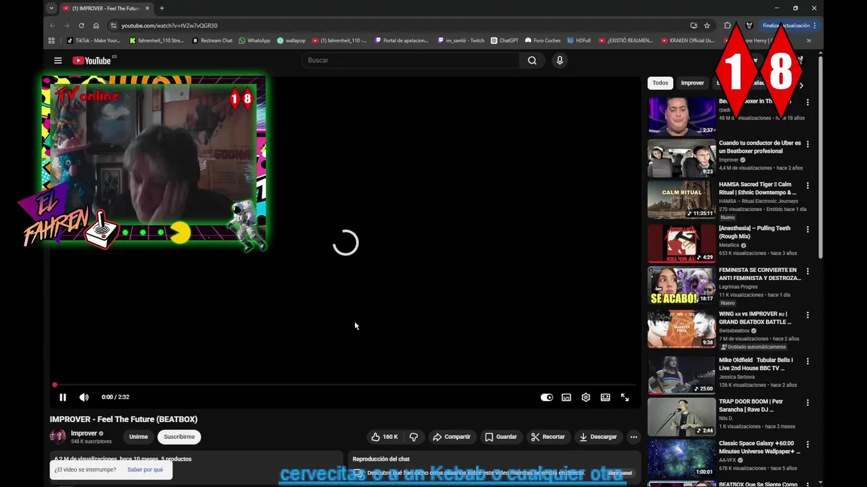Click the YouTube logo home link

[x=91, y=60]
